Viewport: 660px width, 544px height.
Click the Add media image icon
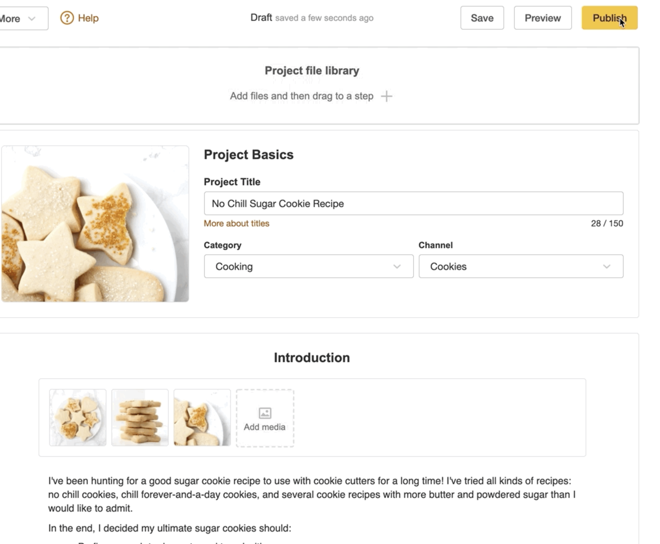click(x=264, y=413)
